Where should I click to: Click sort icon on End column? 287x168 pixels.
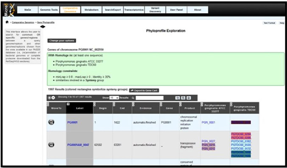(x=114, y=104)
